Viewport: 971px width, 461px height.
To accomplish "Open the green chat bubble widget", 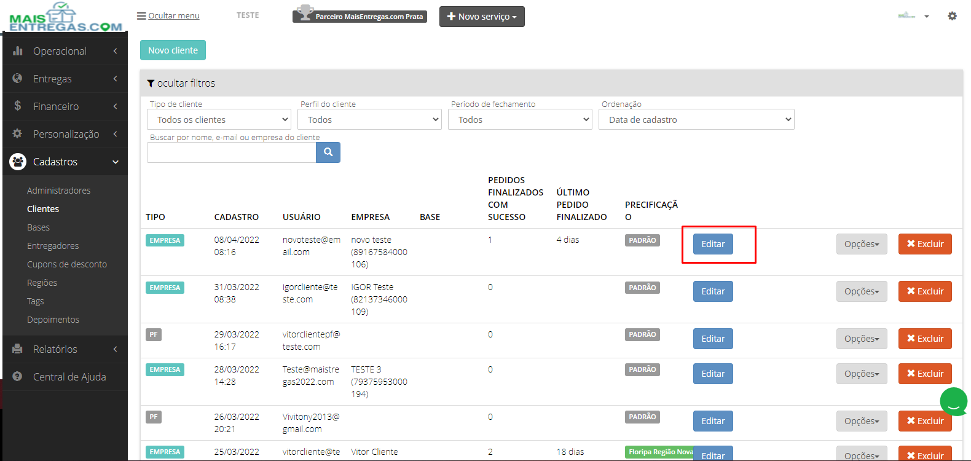I will click(954, 402).
